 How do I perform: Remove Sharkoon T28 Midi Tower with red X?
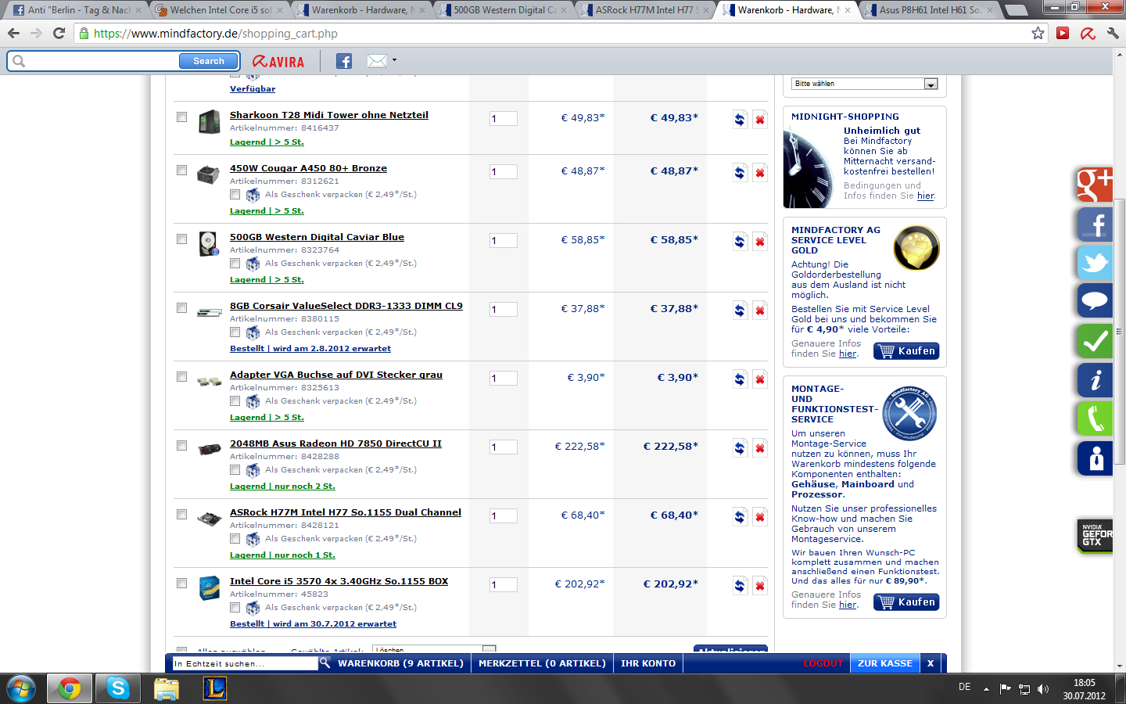pyautogui.click(x=759, y=120)
